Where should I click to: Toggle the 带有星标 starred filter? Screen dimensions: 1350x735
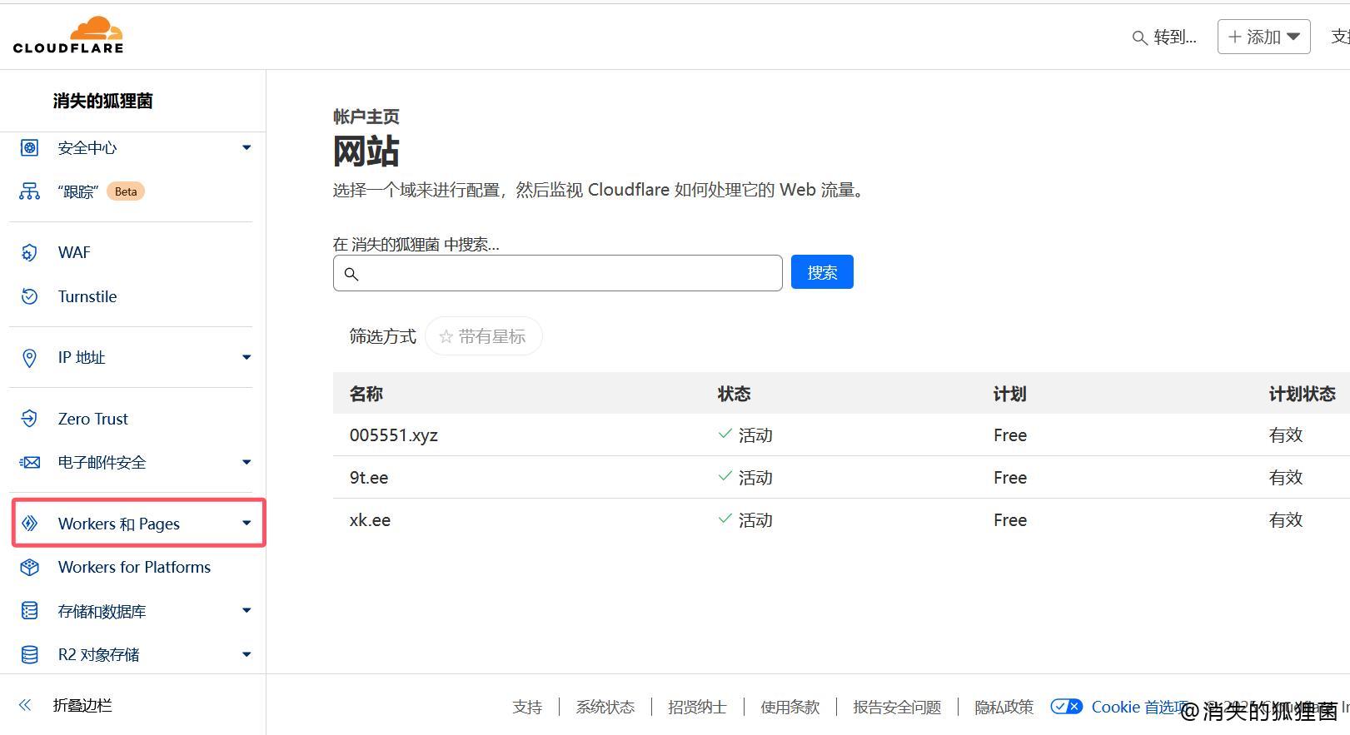tap(483, 336)
